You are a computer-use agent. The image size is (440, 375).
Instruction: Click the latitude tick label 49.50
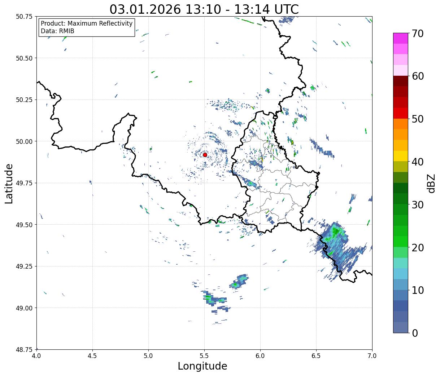(24, 225)
